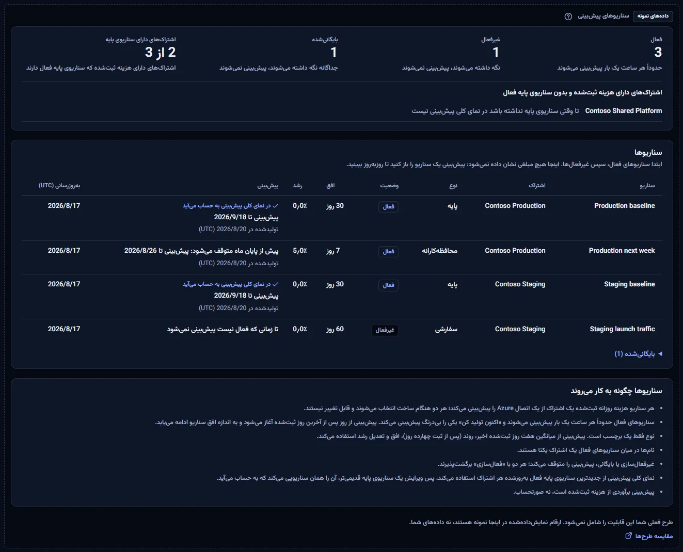The height and width of the screenshot is (552, 683).
Task: Click the 60 روز horizon value
Action: (335, 329)
